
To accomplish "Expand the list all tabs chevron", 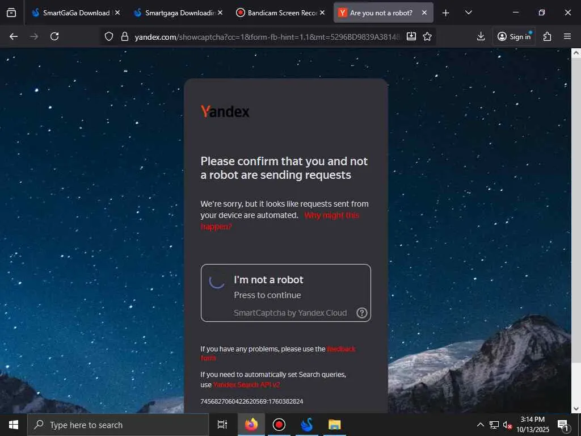I will pyautogui.click(x=468, y=12).
